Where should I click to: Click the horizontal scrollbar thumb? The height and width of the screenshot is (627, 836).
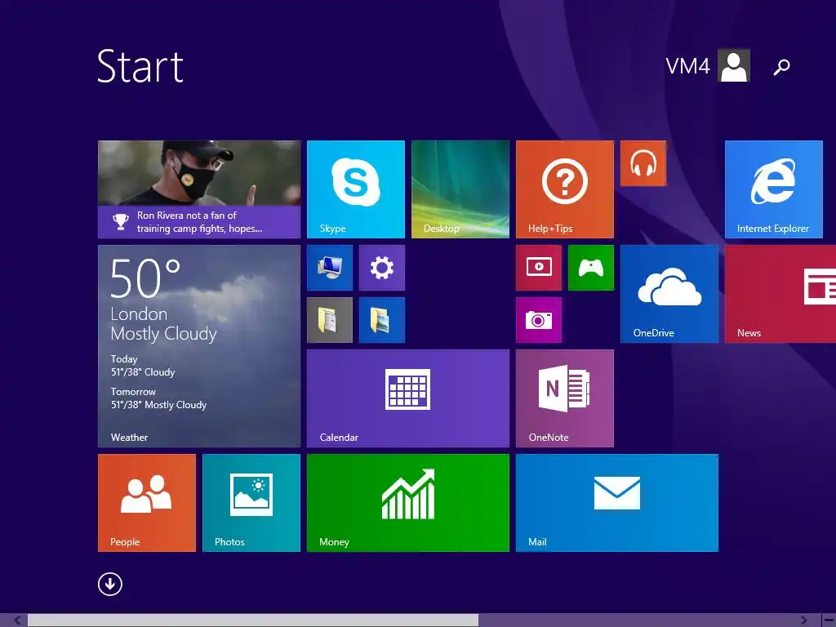pyautogui.click(x=253, y=620)
